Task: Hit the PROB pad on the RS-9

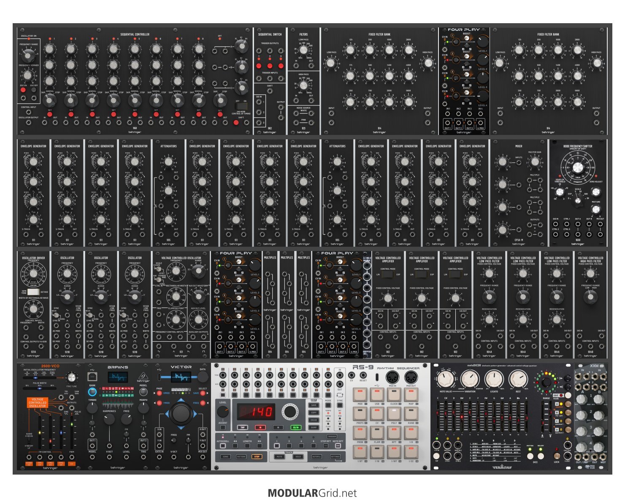Action: pos(360,433)
